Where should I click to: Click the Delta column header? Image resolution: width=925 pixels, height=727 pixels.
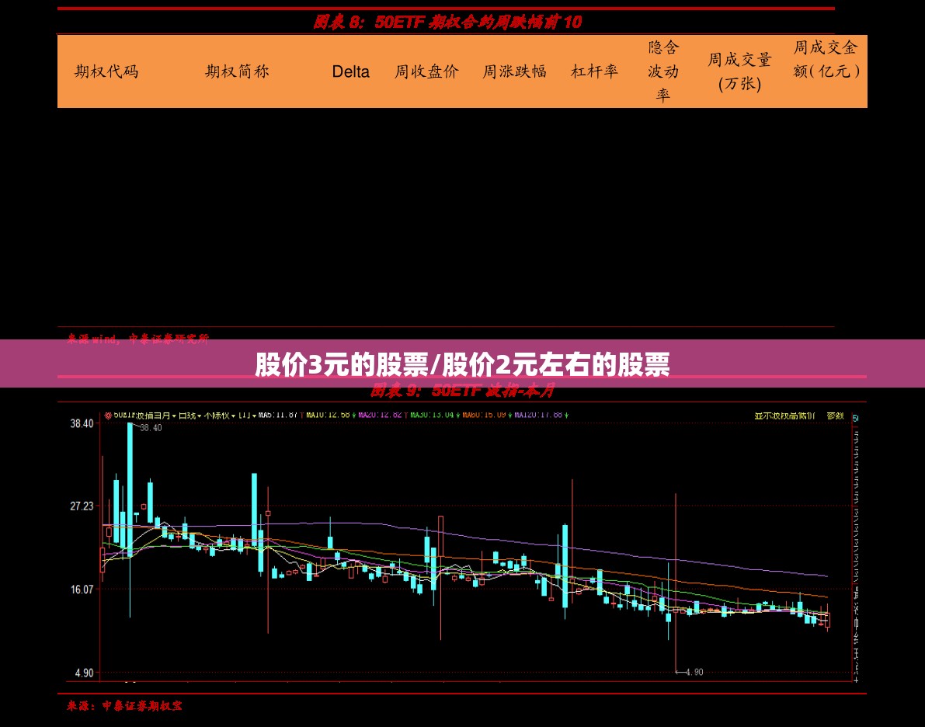(350, 71)
